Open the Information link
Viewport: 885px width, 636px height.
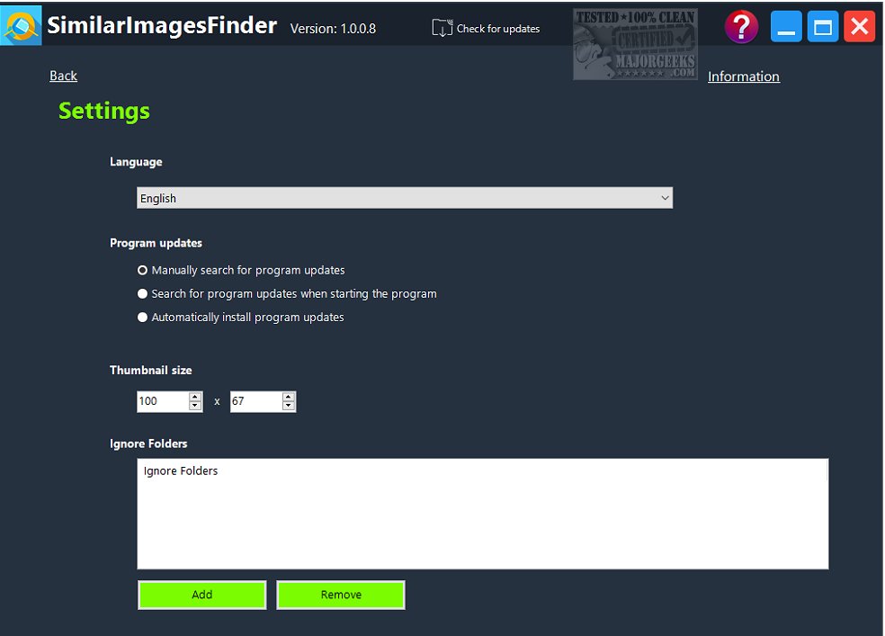coord(743,76)
